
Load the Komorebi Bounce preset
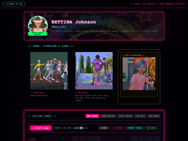[135, 128]
